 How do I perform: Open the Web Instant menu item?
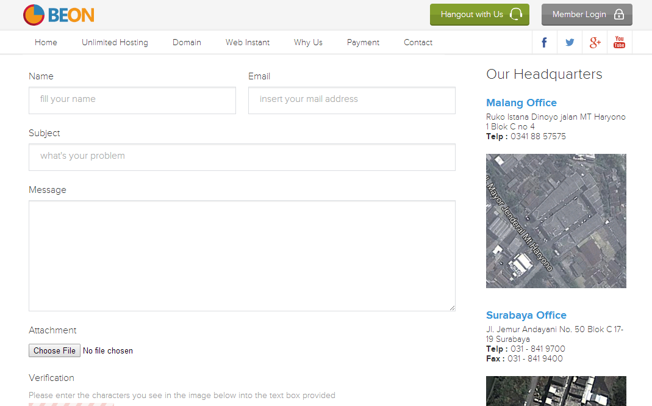248,43
